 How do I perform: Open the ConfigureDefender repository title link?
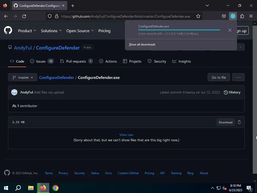click(x=58, y=48)
